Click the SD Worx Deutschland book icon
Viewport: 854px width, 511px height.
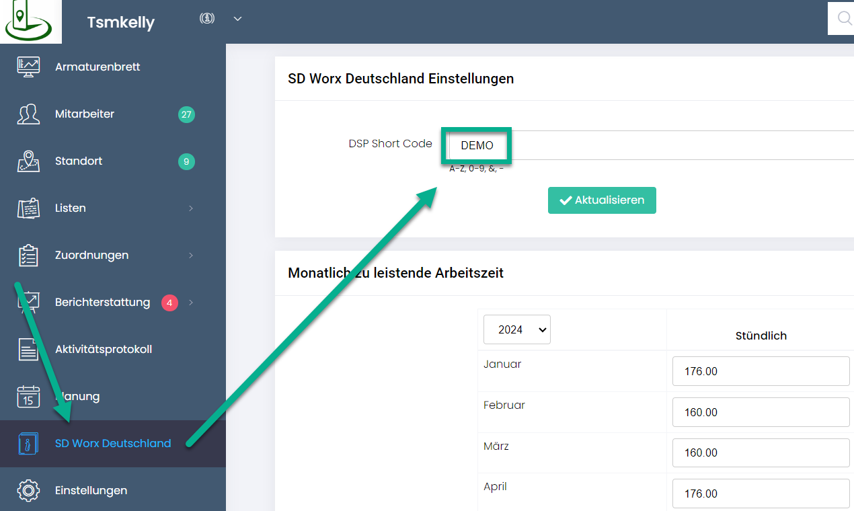coord(28,444)
